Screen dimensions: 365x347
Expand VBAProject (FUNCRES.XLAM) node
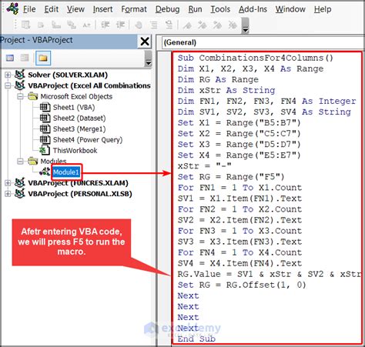click(8, 183)
